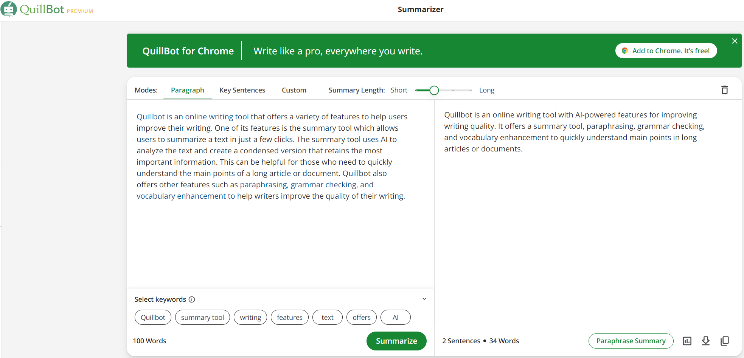Click the Paraphrase Summary button
Viewport: 744px width, 358px height.
coord(631,341)
